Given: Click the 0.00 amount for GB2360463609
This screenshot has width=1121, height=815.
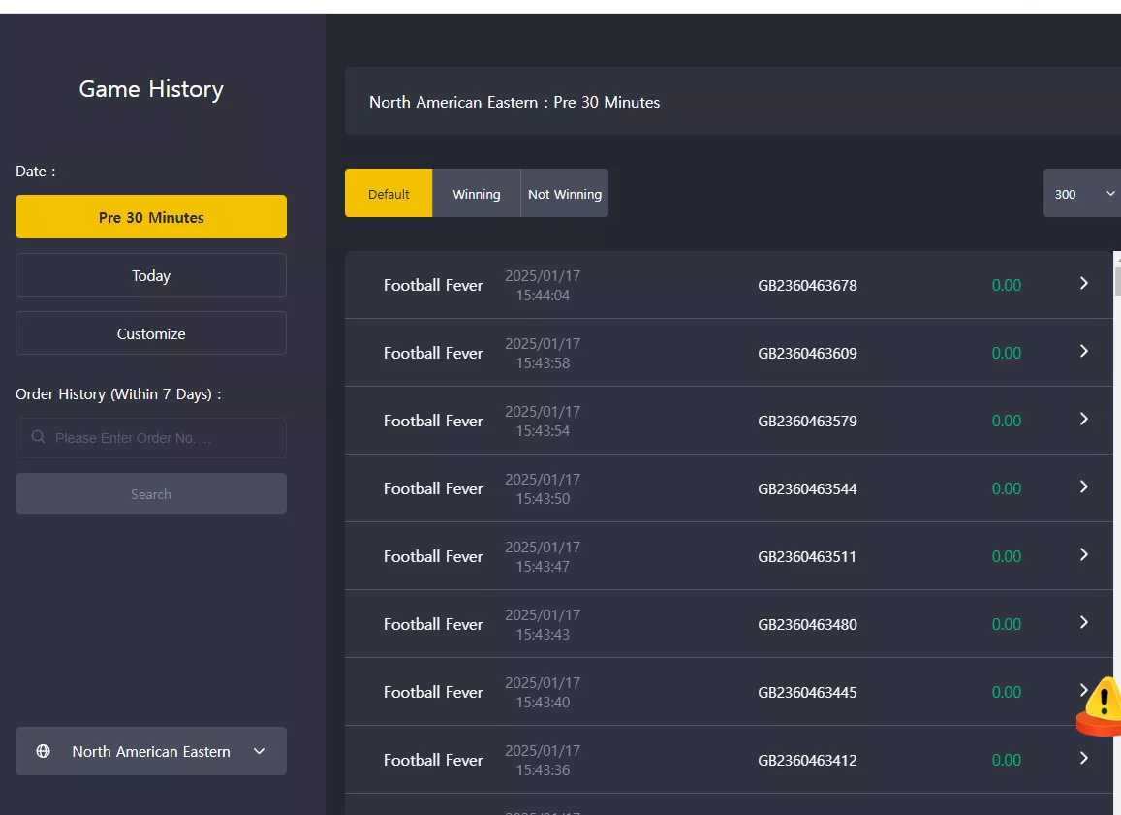Looking at the screenshot, I should (1006, 353).
